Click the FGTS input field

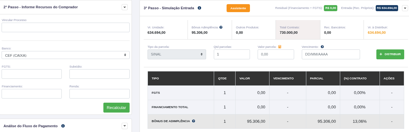tap(32, 74)
